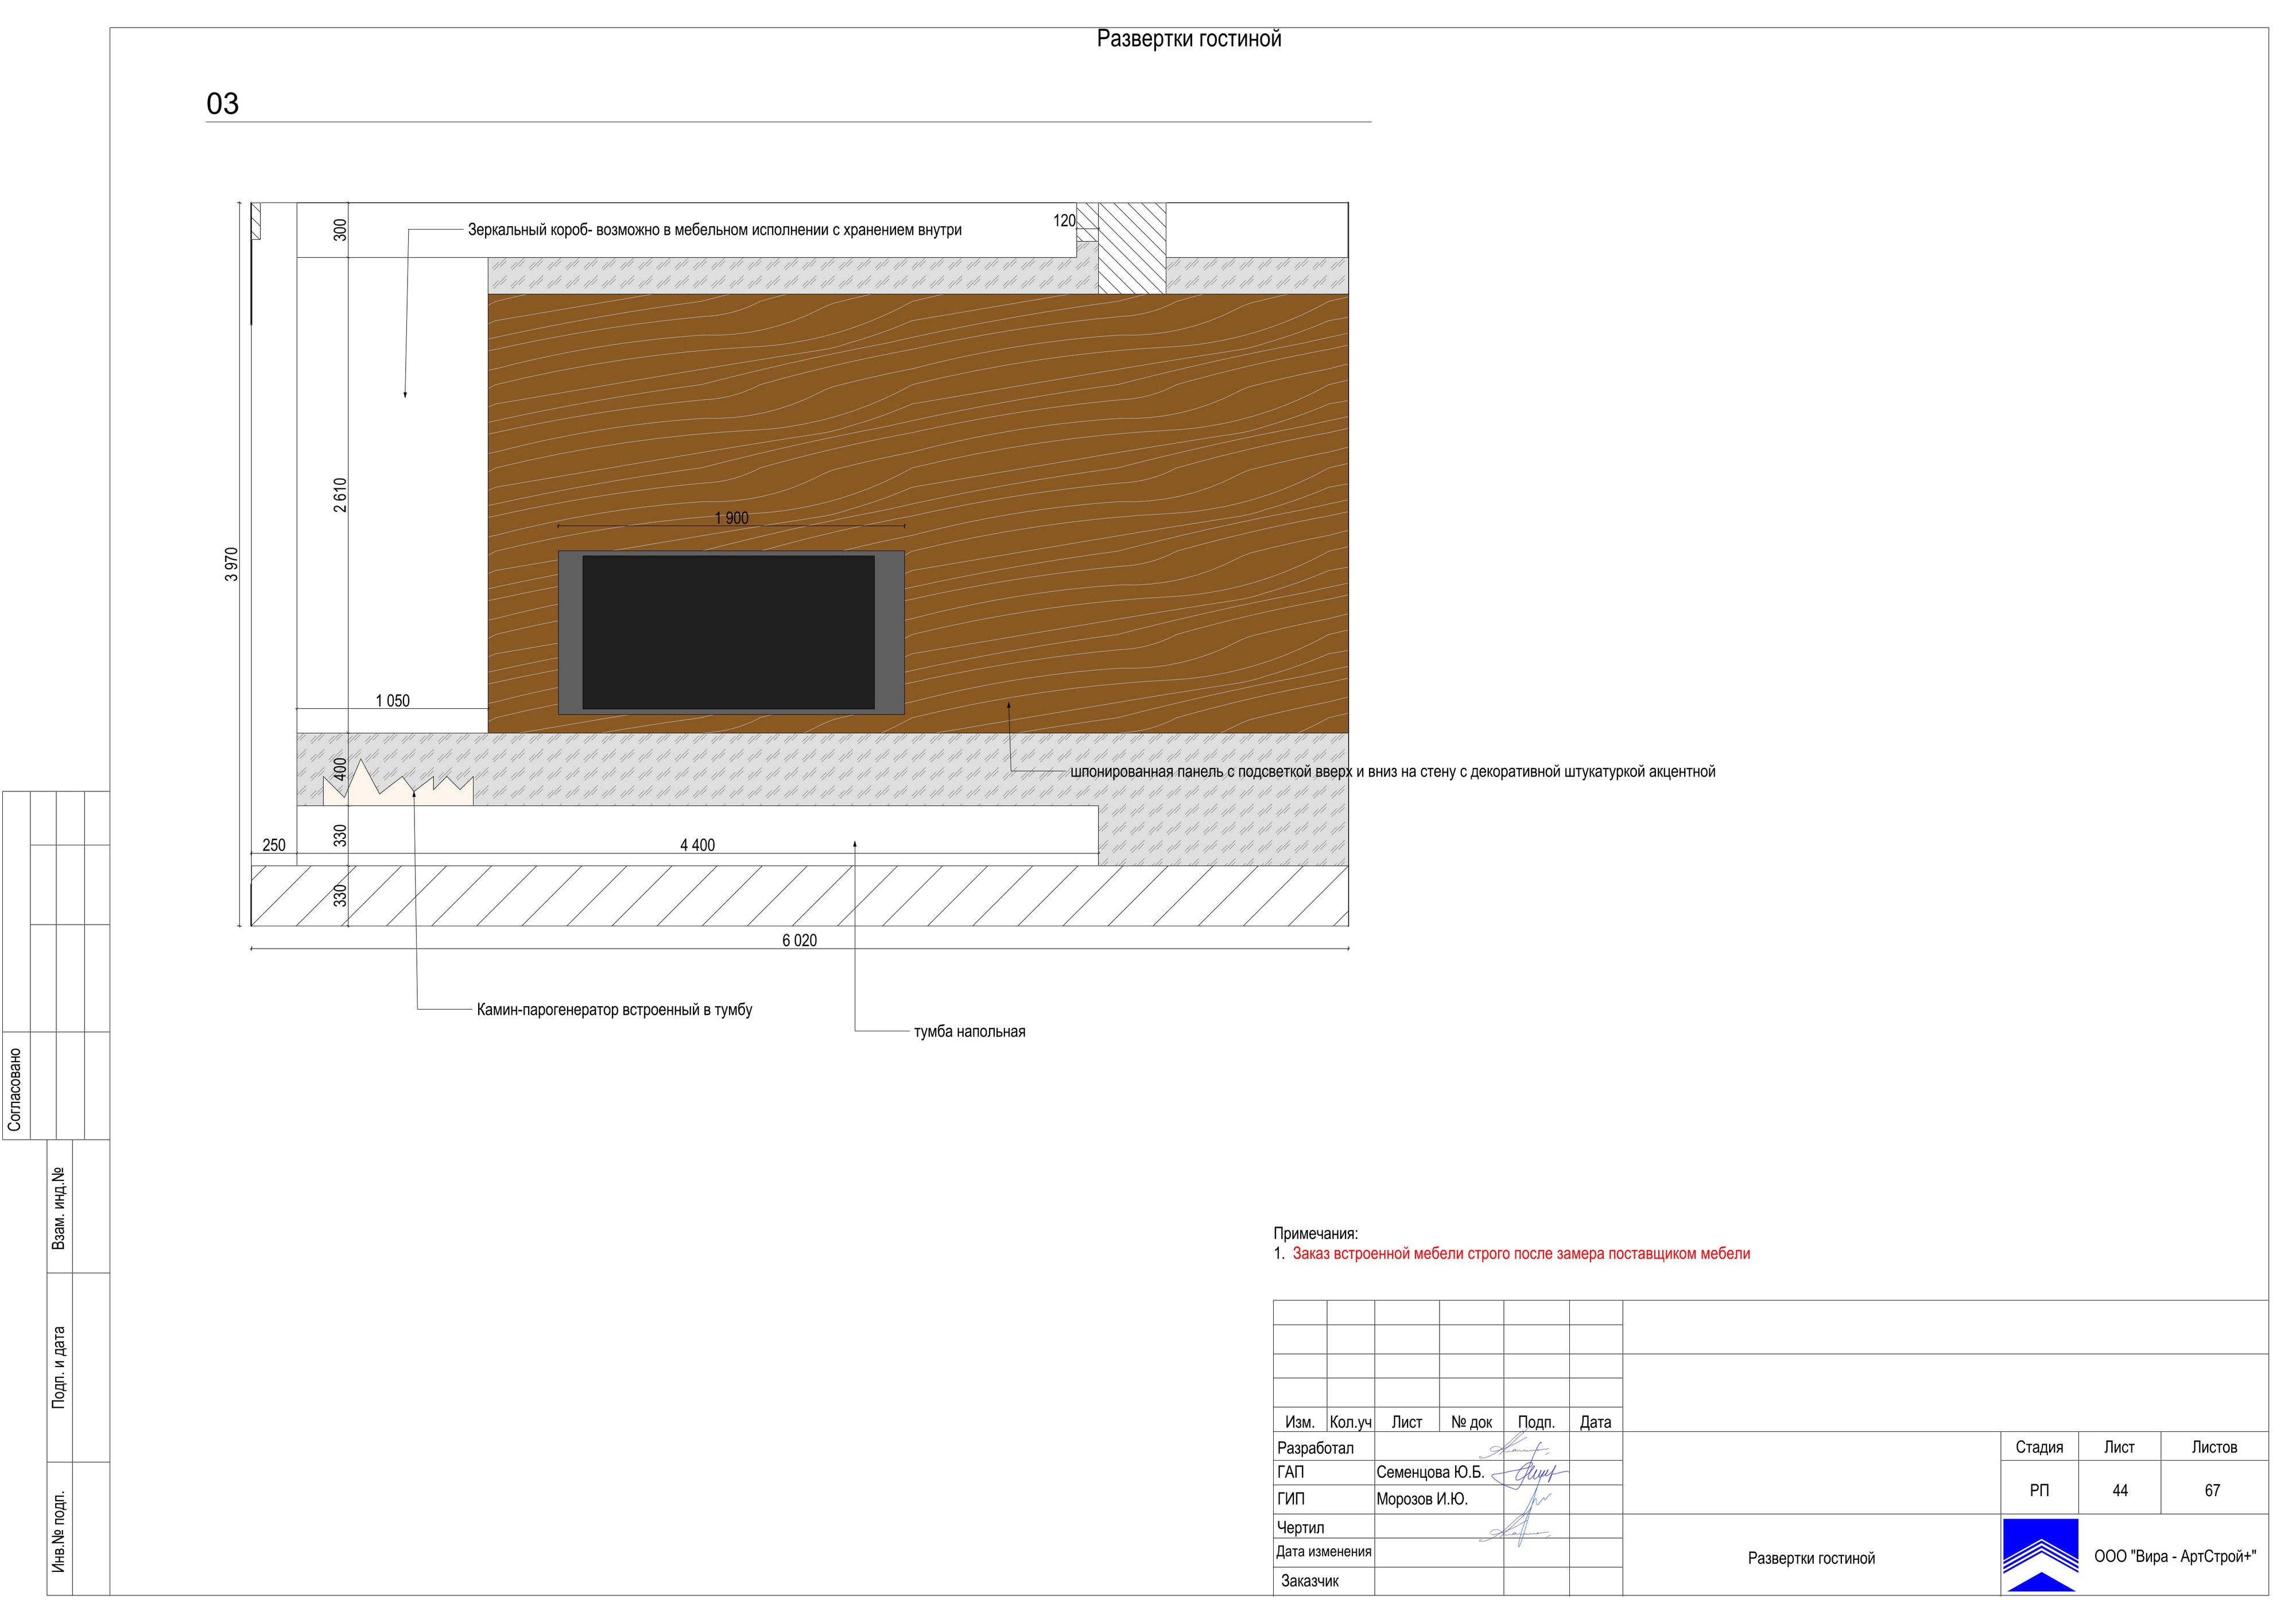Select the "1 900" TV width dimension
Screen dimensions: 2296x1623
point(731,518)
